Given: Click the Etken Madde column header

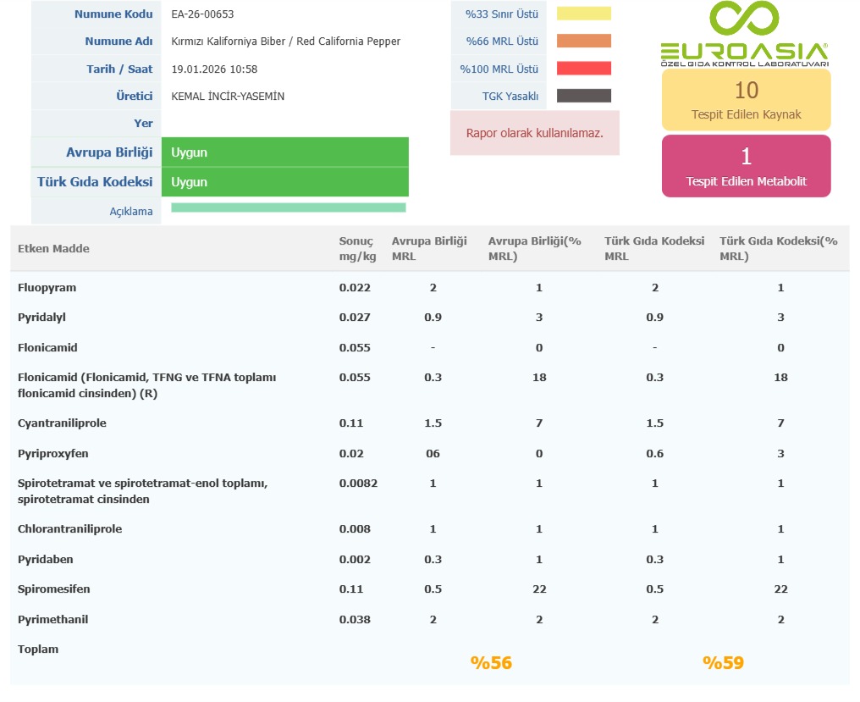Looking at the screenshot, I should pyautogui.click(x=53, y=248).
